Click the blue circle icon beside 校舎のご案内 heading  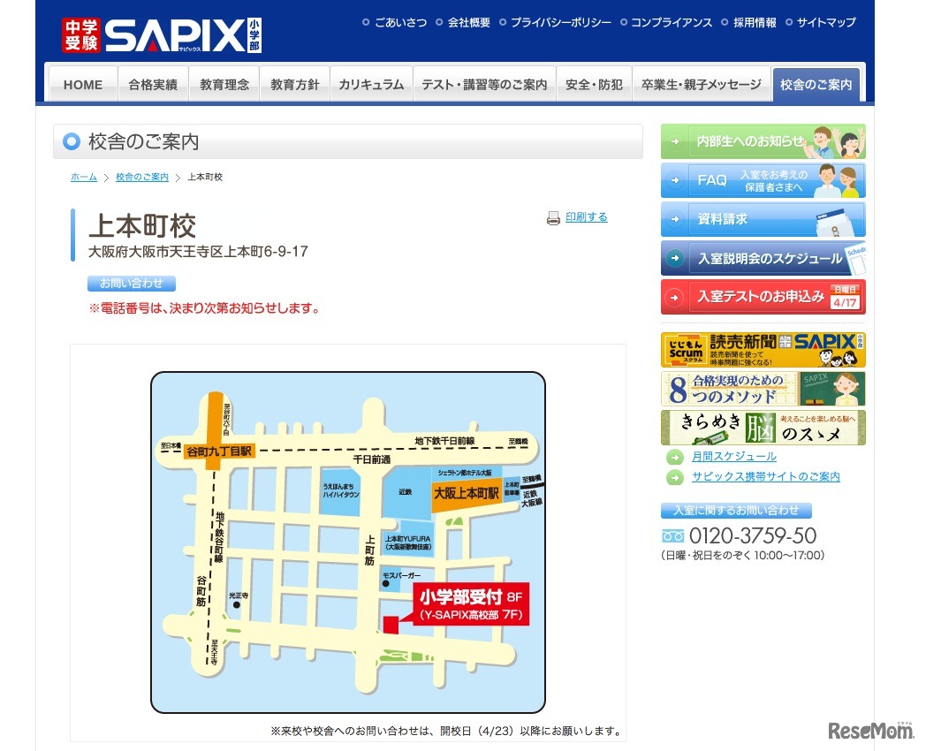tap(72, 141)
